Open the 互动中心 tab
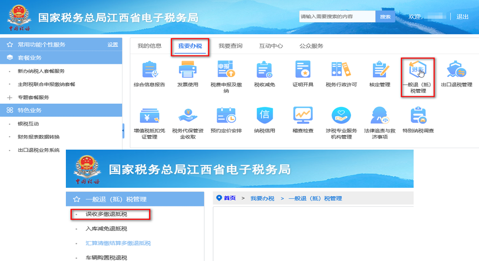This screenshot has width=479, height=261. pyautogui.click(x=271, y=46)
